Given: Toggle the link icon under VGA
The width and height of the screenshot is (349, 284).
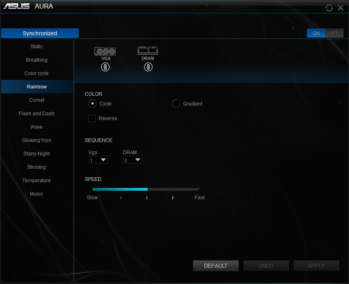Looking at the screenshot, I should (105, 67).
